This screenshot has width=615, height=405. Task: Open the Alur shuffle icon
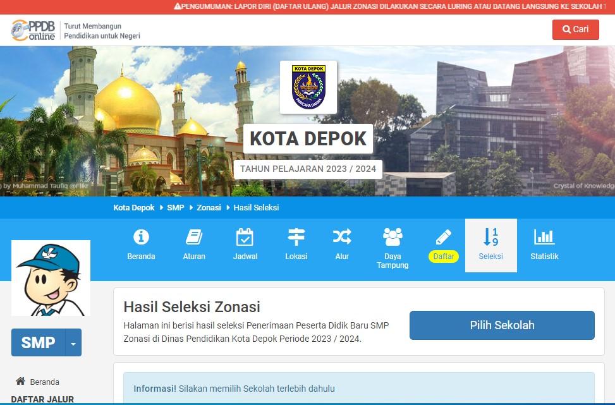(341, 236)
